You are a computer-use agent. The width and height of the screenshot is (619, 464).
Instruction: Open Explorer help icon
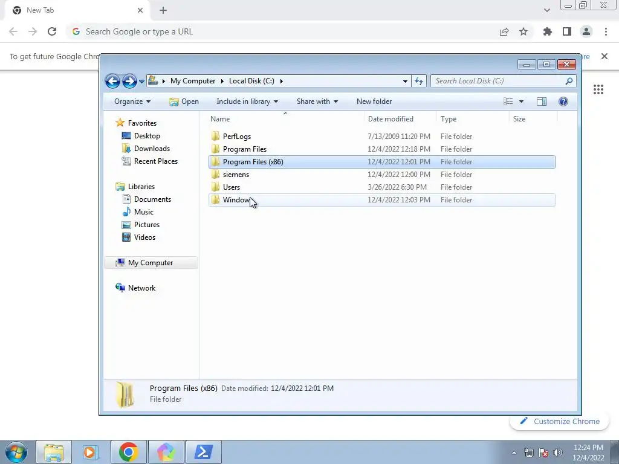[563, 101]
